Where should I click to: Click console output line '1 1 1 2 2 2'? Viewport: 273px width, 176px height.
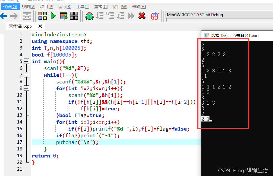(x=216, y=87)
